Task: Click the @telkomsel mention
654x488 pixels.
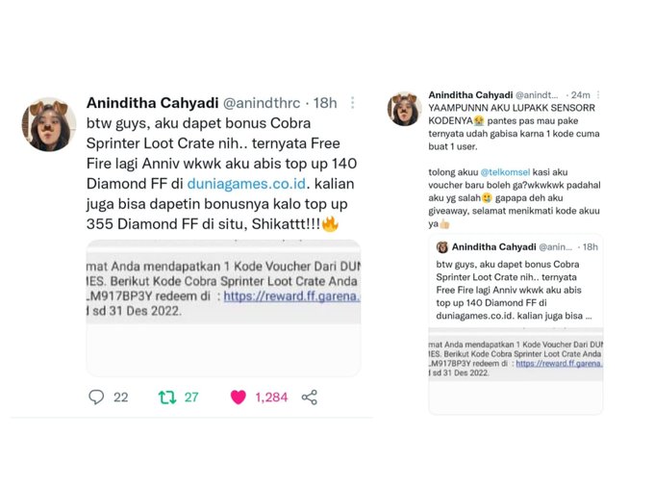Action: point(505,172)
